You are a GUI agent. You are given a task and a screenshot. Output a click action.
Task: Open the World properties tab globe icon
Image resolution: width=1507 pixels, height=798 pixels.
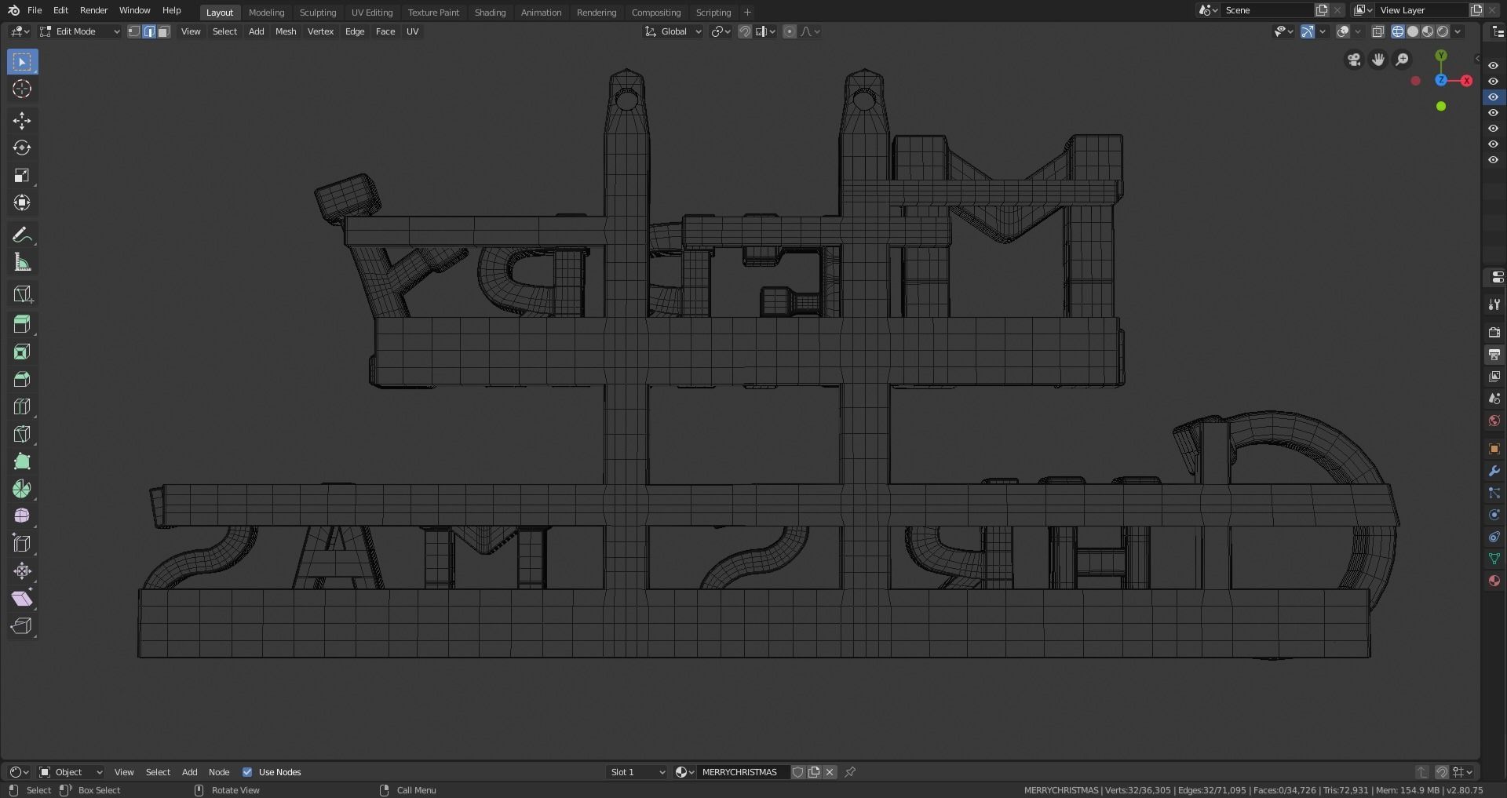point(1494,421)
